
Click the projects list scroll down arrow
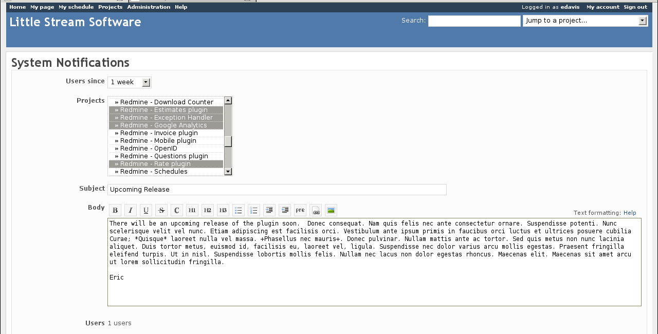pyautogui.click(x=228, y=172)
